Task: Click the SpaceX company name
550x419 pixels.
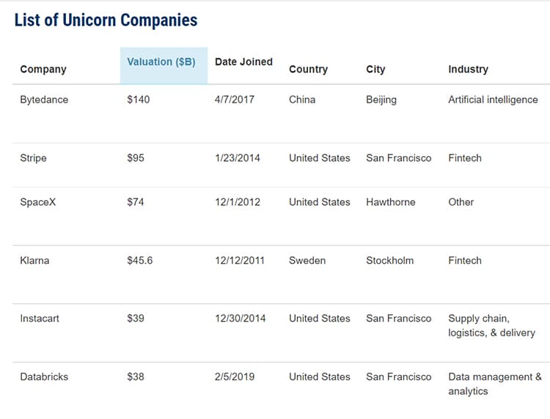Action: tap(38, 202)
